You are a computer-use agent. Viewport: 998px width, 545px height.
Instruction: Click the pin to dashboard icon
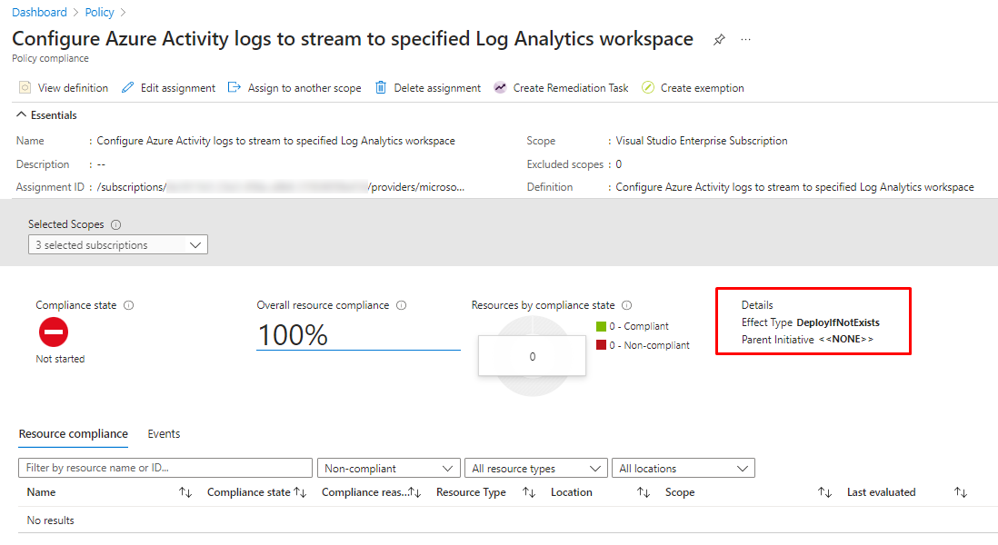719,40
